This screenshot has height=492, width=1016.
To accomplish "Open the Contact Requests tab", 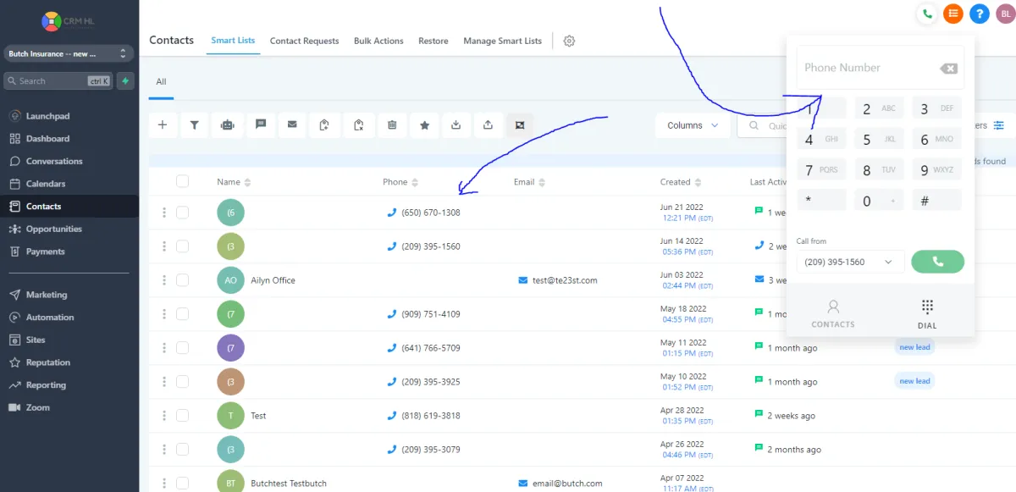I will pyautogui.click(x=304, y=41).
